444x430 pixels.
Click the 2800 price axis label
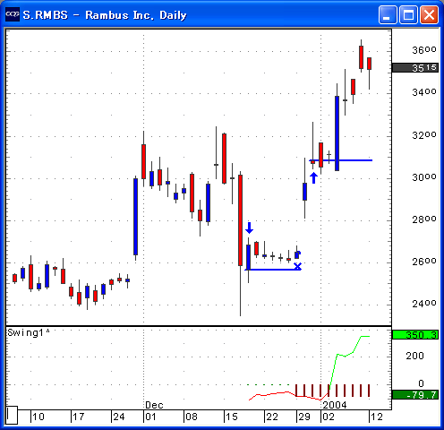(424, 219)
